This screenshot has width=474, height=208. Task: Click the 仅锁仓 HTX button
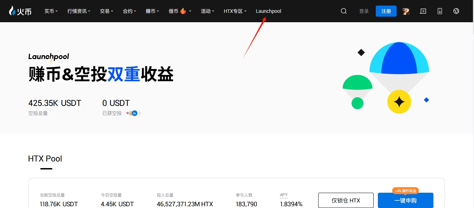pyautogui.click(x=346, y=200)
